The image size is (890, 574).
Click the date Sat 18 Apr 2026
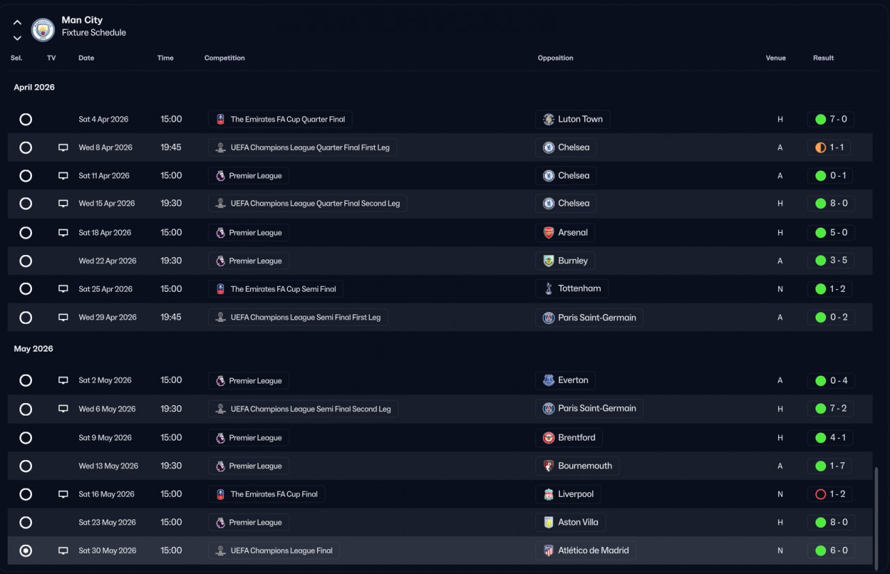coord(105,233)
